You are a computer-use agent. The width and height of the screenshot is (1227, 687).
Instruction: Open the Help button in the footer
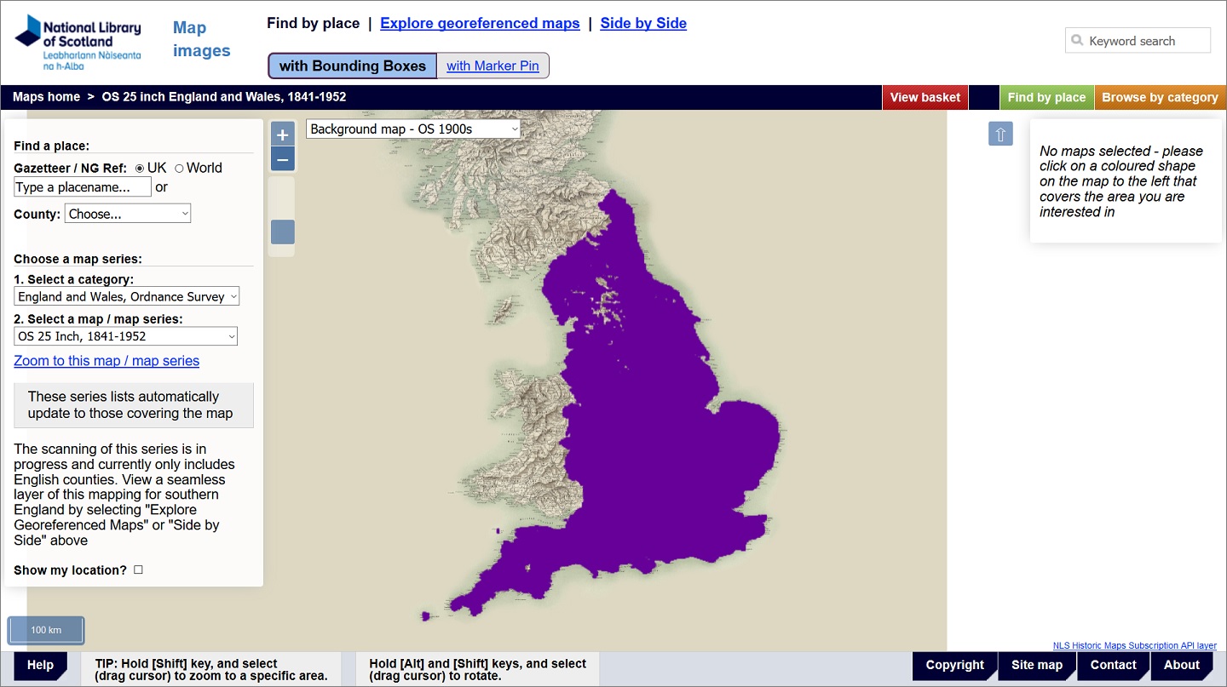40,665
